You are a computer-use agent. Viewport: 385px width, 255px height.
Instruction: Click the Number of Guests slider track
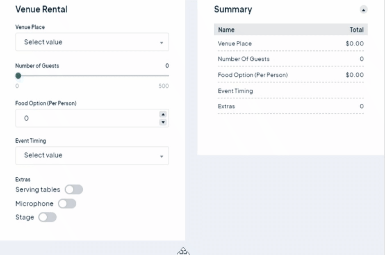click(x=93, y=75)
